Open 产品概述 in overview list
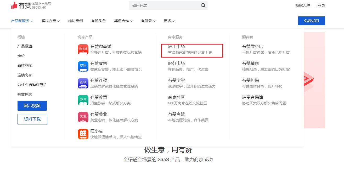Image resolution: width=344 pixels, height=170 pixels. (x=25, y=46)
